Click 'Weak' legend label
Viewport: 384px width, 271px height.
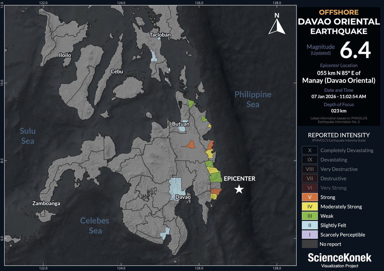[327, 216]
